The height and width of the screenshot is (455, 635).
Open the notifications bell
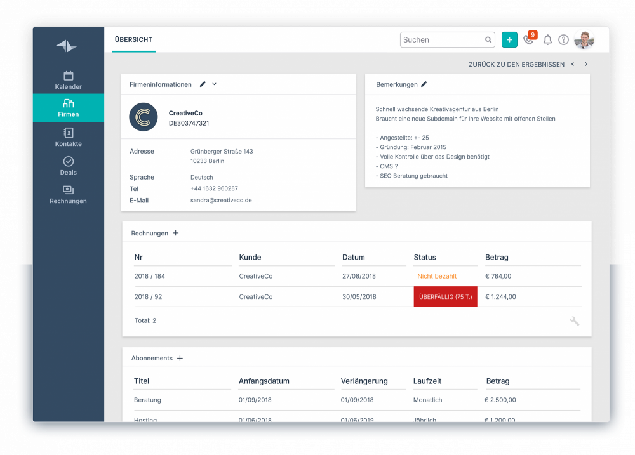(547, 40)
